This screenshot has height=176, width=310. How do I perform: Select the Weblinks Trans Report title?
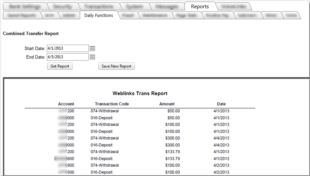(x=140, y=93)
